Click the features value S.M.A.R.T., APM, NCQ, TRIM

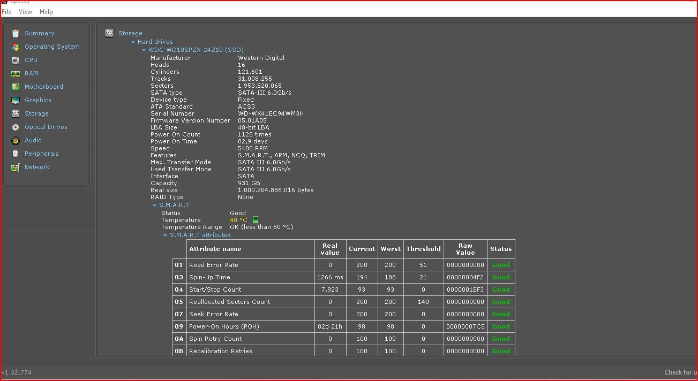point(281,155)
